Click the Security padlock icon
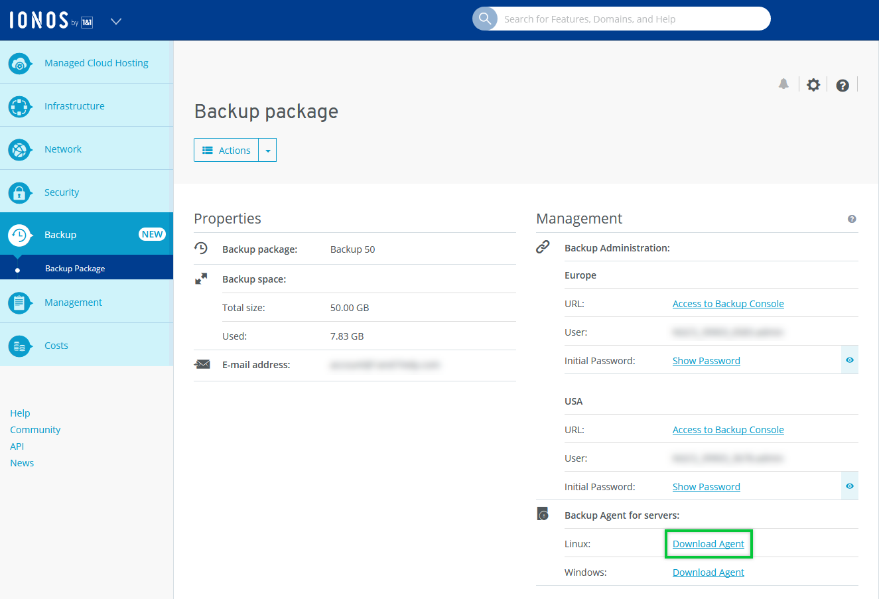This screenshot has height=599, width=879. coord(19,193)
